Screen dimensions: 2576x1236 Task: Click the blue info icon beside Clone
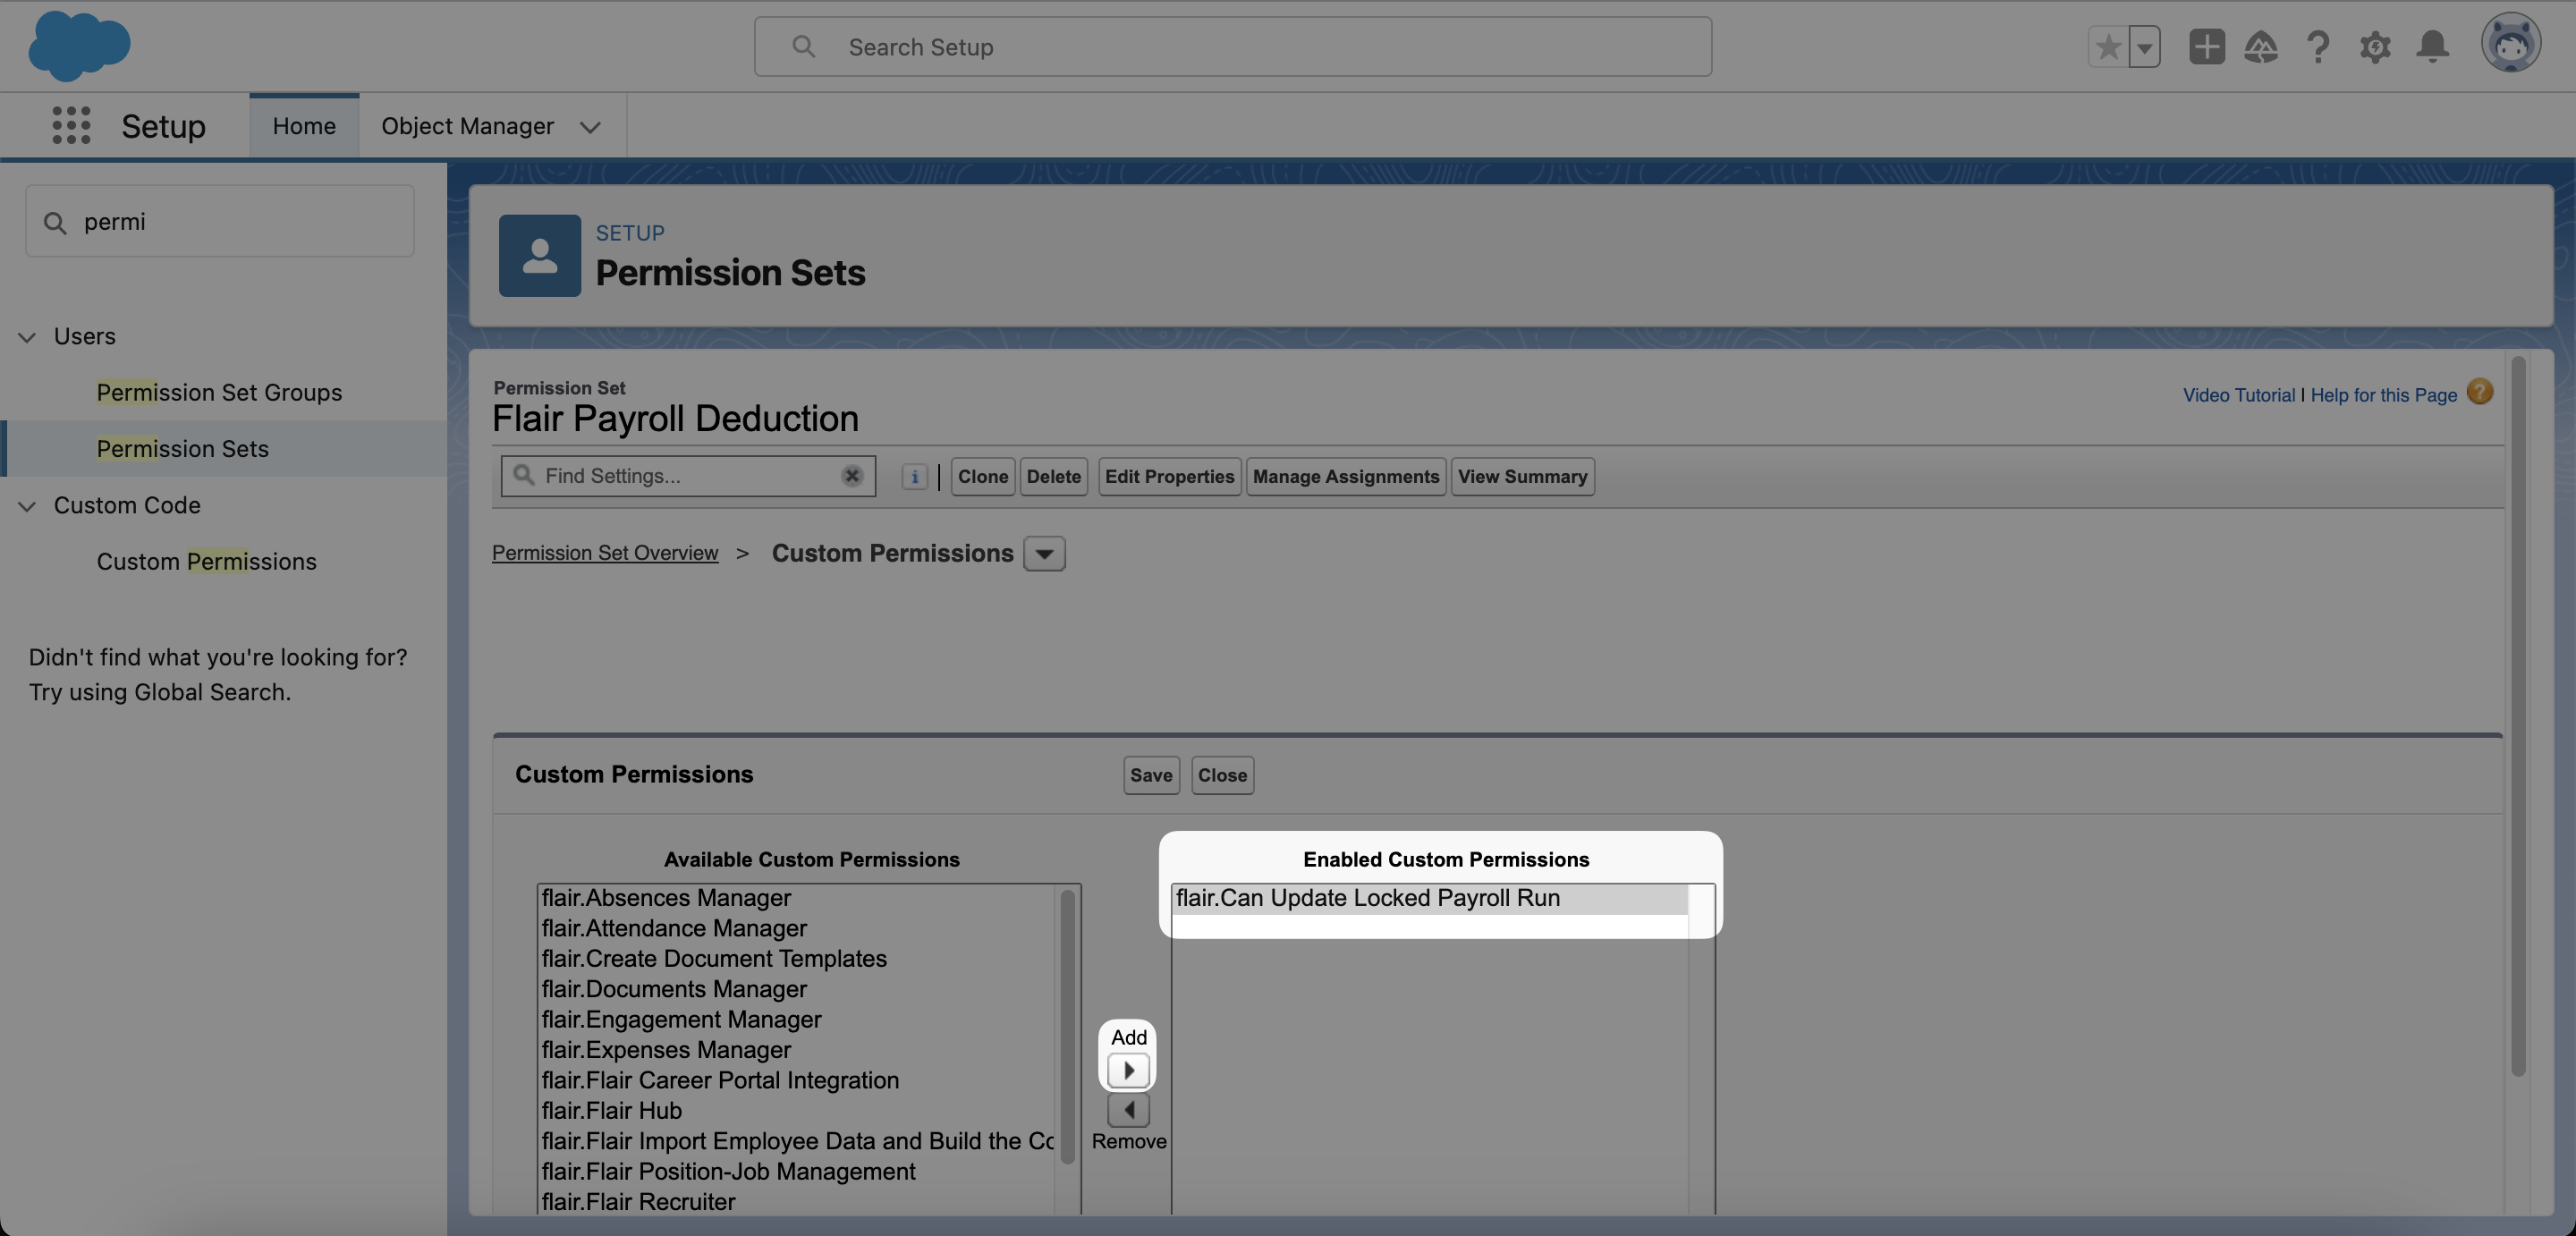(x=914, y=477)
